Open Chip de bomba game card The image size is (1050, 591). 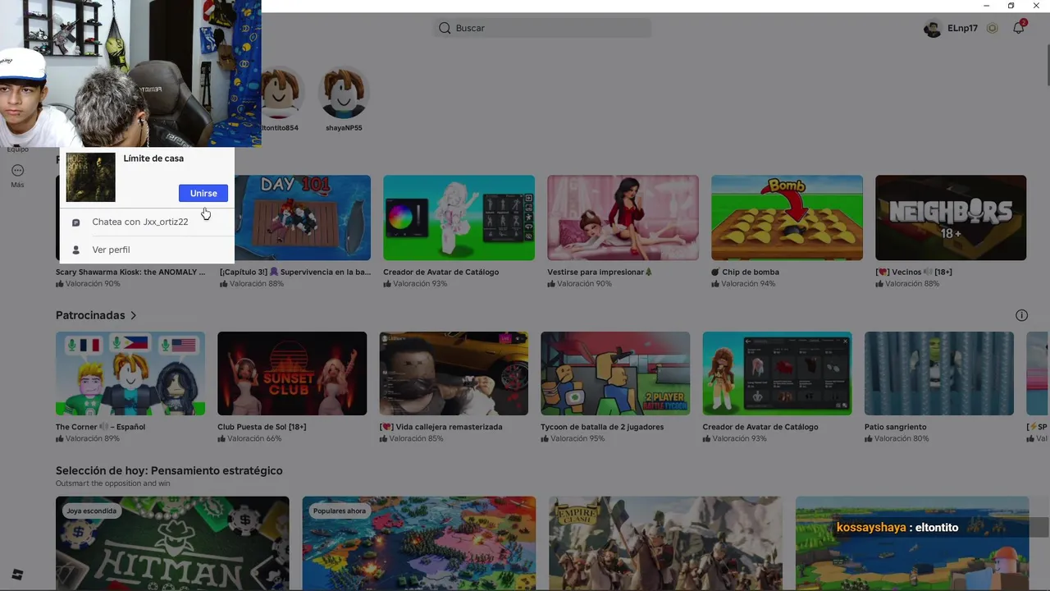787,218
